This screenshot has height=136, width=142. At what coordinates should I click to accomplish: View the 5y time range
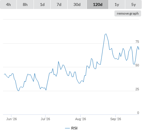pos(133,4)
